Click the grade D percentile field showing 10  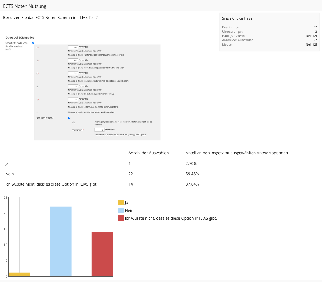pyautogui.click(x=73, y=86)
